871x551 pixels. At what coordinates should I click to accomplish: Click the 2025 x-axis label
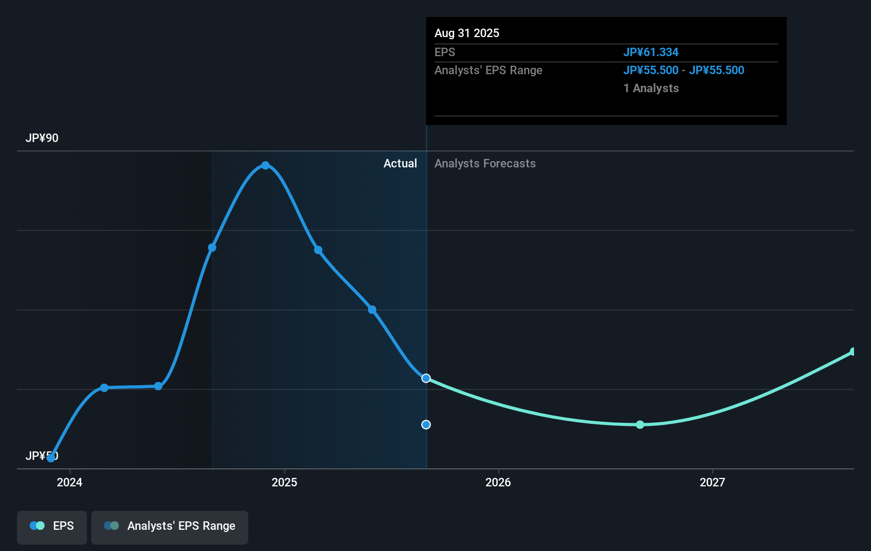click(284, 482)
